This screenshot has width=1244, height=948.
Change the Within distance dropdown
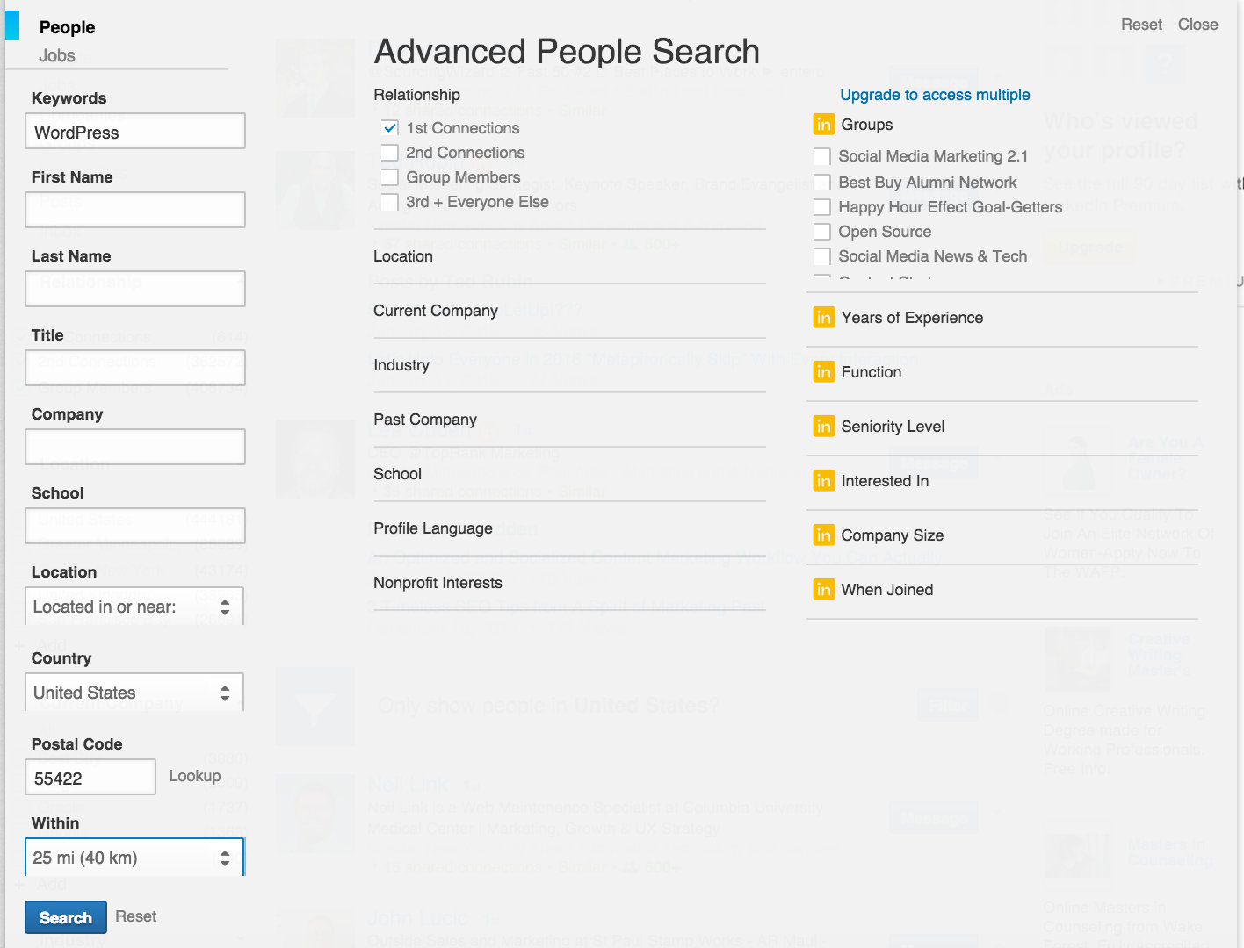point(134,857)
